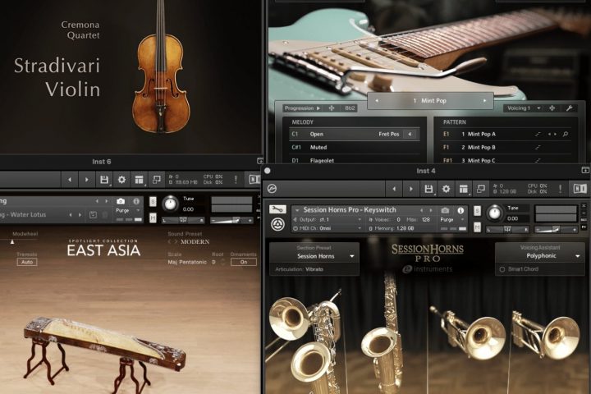Solo the Session Horns Pro instrument
Image resolution: width=591 pixels, height=394 pixels.
point(478,210)
